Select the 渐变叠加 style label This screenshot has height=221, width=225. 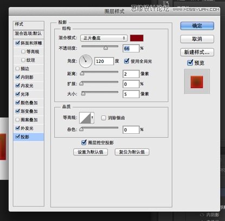click(29, 111)
